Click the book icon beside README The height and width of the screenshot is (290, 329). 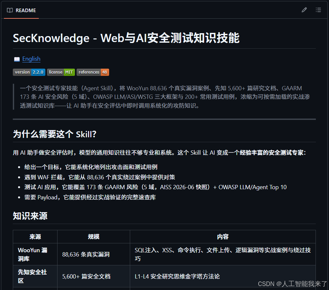click(x=10, y=10)
